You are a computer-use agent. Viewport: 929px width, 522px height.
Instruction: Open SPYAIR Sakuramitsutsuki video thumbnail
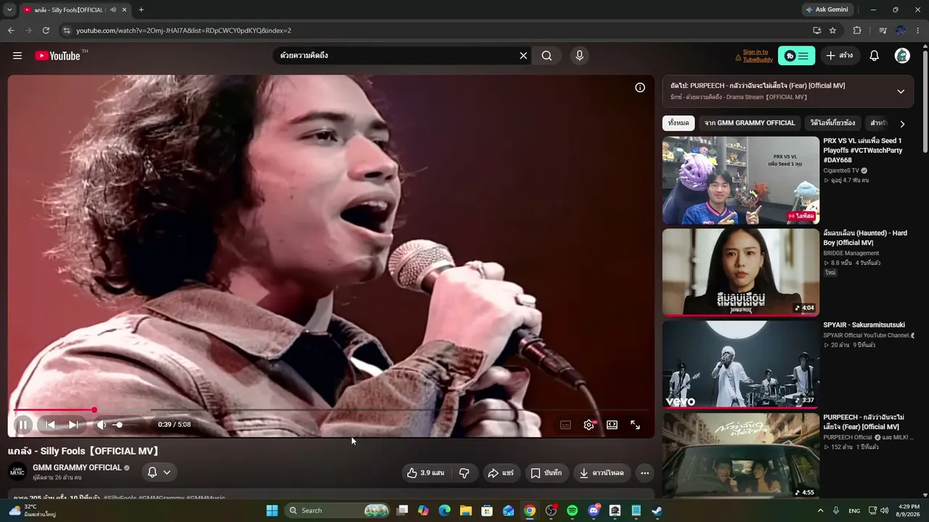[x=740, y=364]
